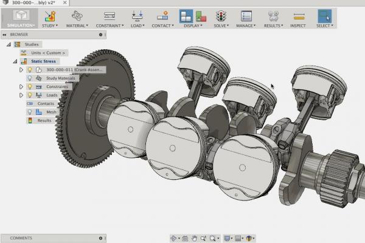Select the Contact tool icon
This screenshot has height=243, width=365.
(x=161, y=16)
